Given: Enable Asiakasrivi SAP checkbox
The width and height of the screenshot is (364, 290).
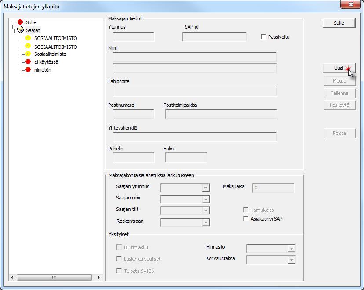Looking at the screenshot, I should click(x=246, y=218).
